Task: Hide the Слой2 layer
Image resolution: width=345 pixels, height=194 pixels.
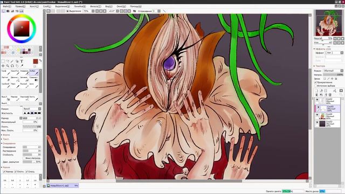Action: click(317, 100)
